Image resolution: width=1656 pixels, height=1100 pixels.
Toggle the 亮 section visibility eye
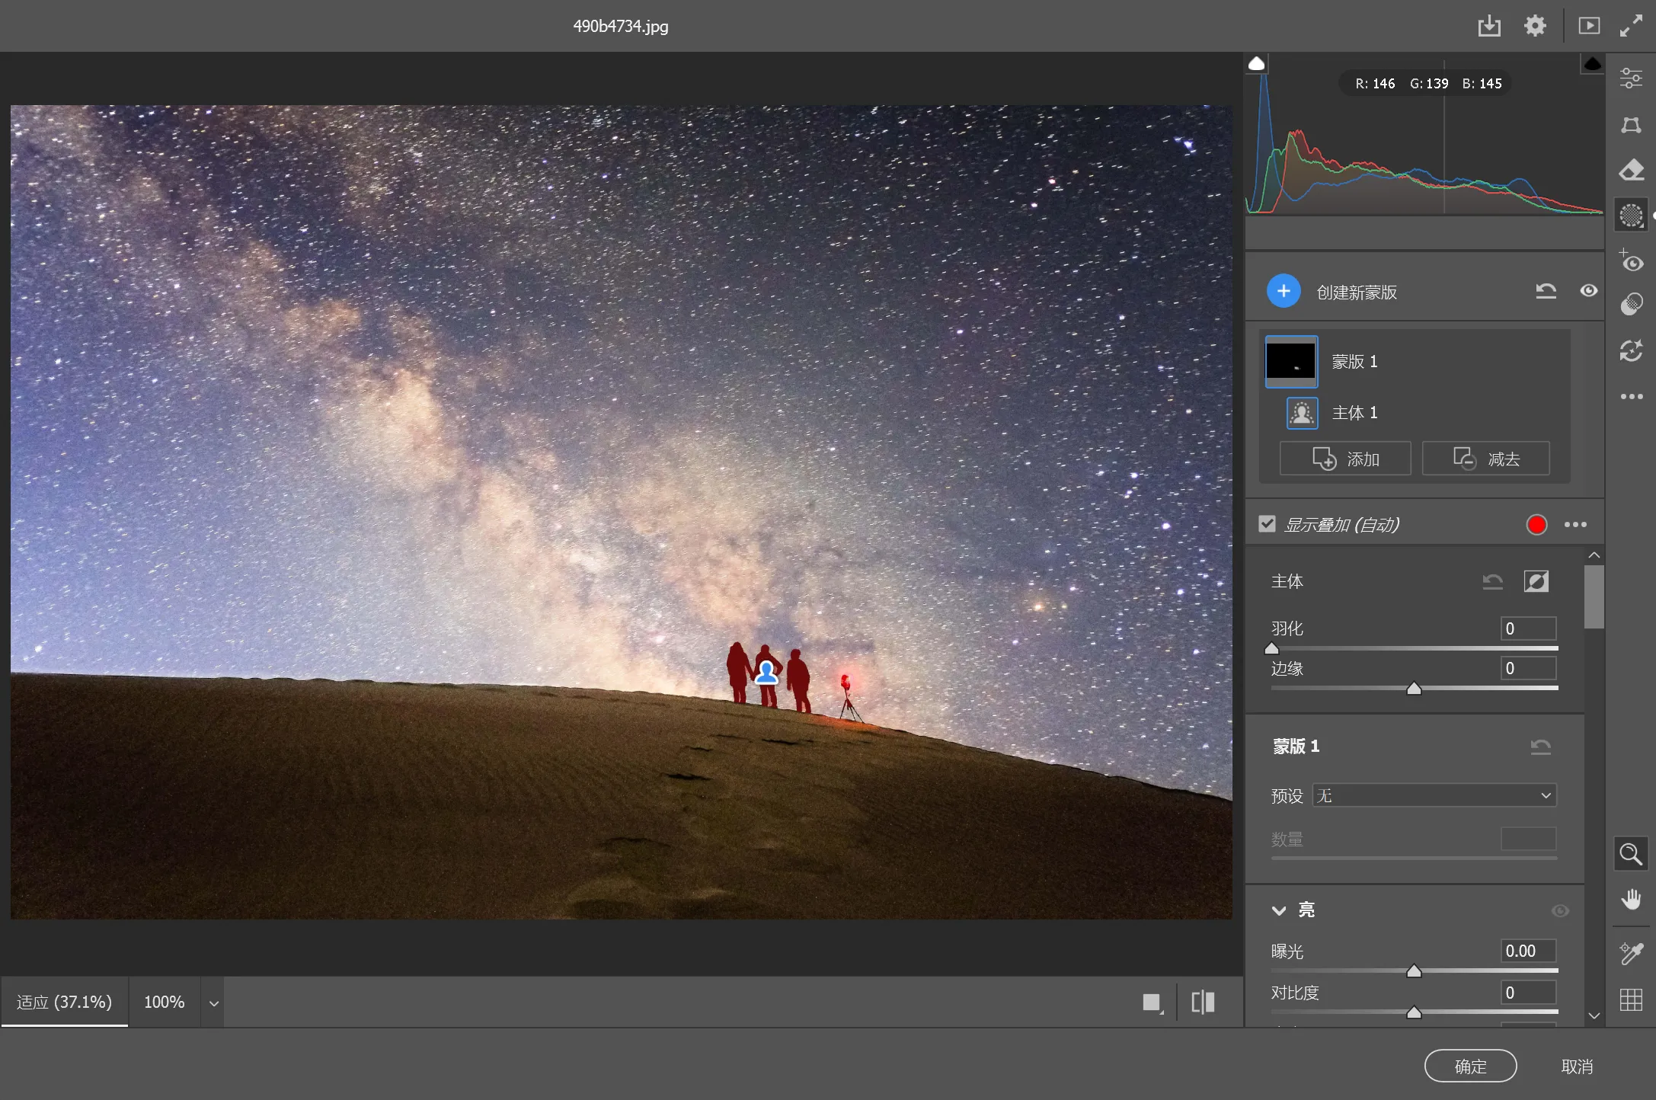tap(1560, 910)
